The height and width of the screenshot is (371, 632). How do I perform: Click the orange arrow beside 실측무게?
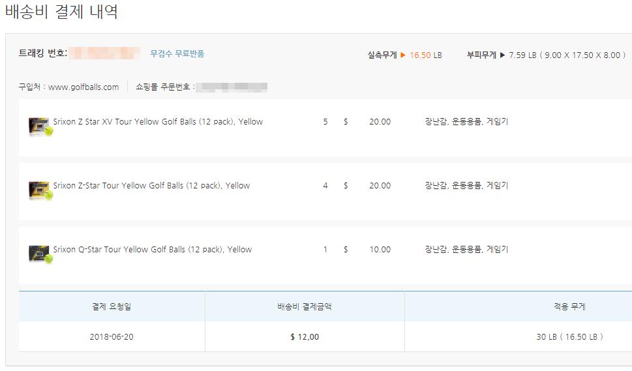pyautogui.click(x=403, y=55)
